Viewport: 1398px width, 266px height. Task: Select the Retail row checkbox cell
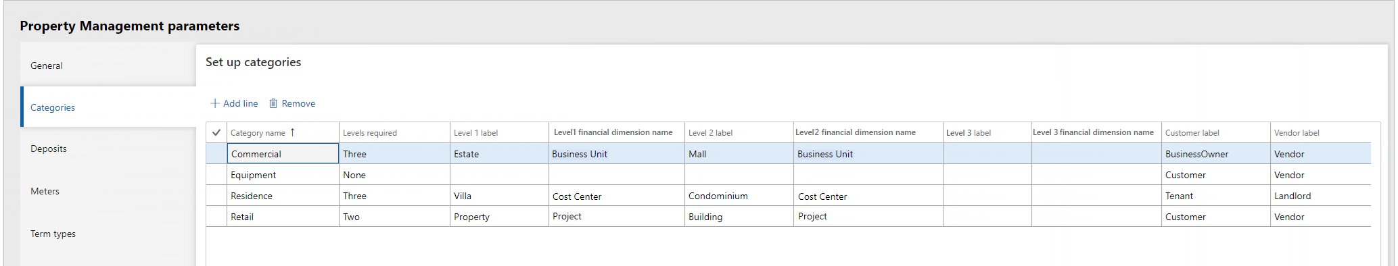pyautogui.click(x=216, y=216)
